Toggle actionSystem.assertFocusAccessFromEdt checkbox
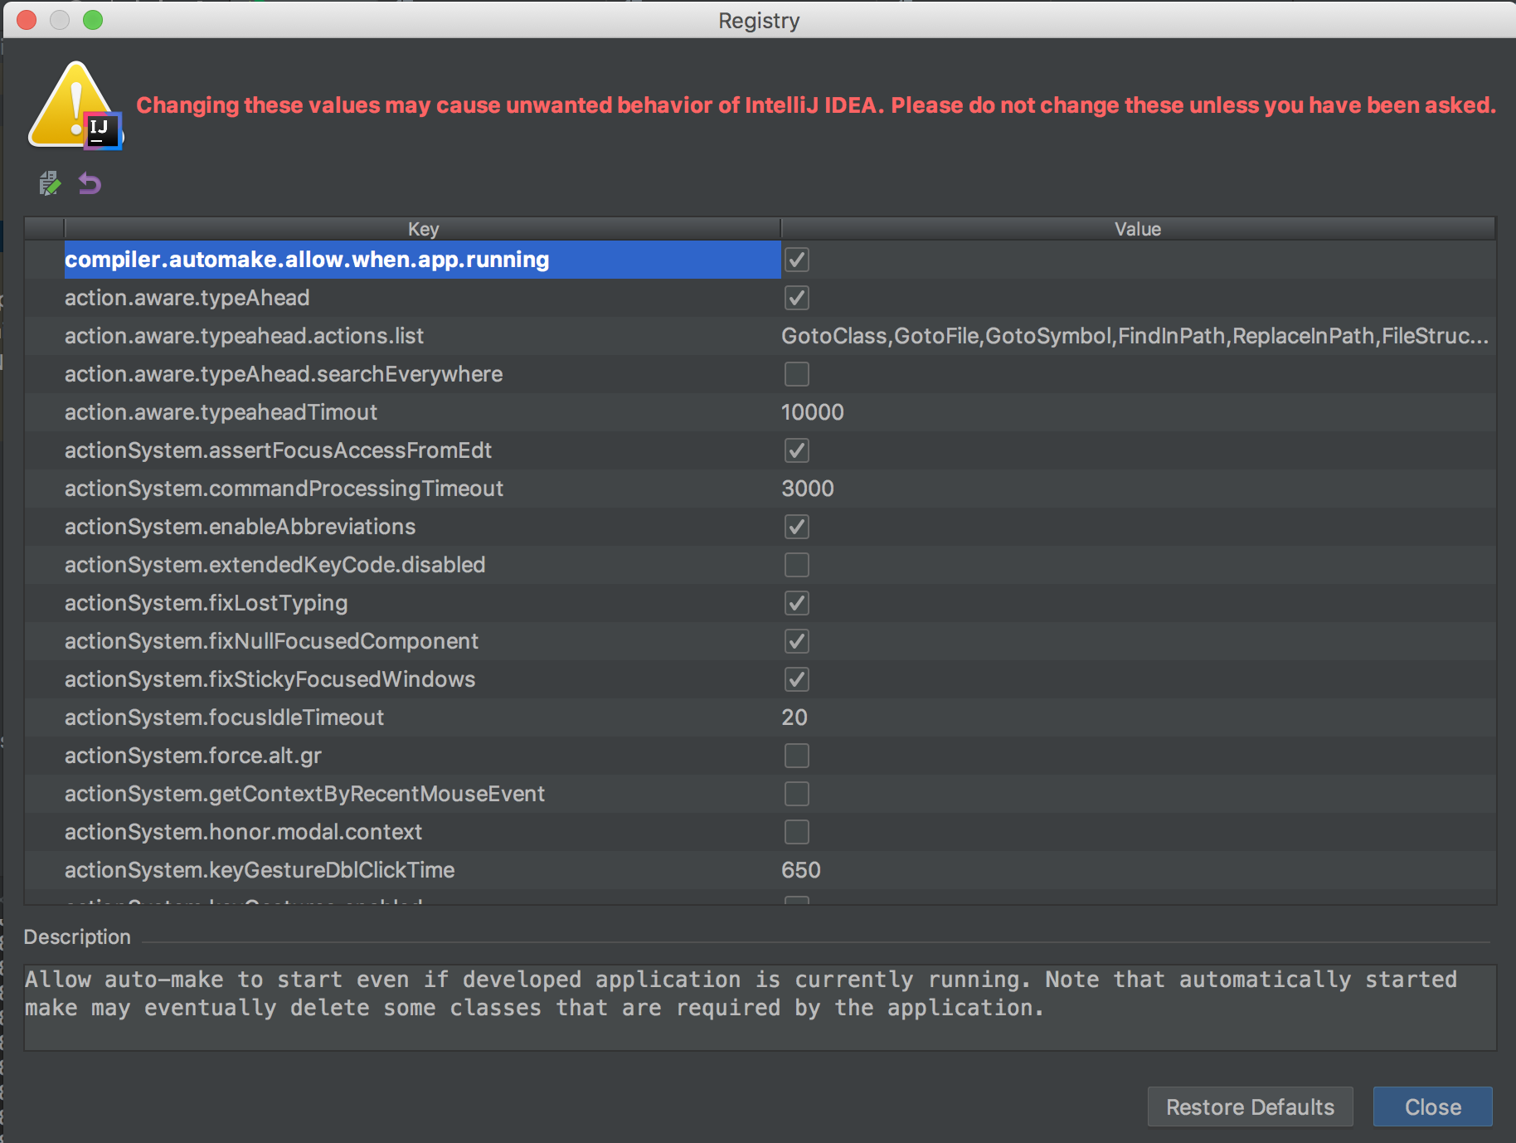Screen dimensions: 1516x1143 click(x=797, y=450)
